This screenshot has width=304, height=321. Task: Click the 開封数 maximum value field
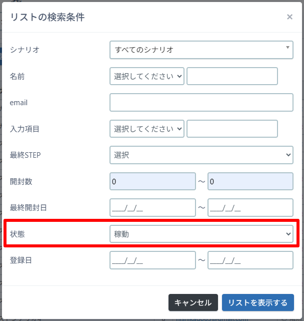coord(250,181)
